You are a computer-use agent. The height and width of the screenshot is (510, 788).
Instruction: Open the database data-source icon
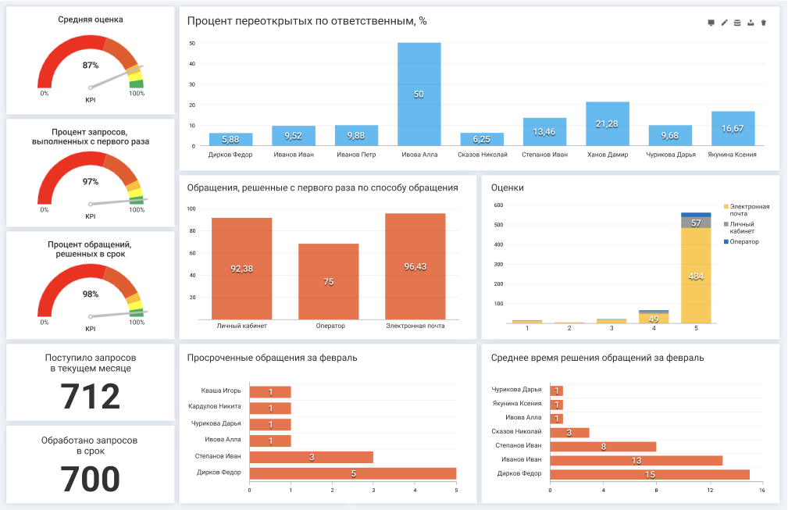pos(737,23)
